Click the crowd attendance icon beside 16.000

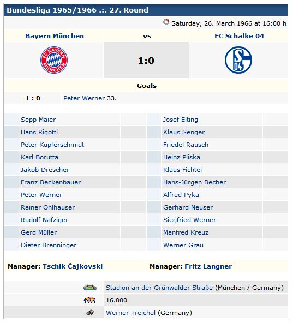(89, 300)
